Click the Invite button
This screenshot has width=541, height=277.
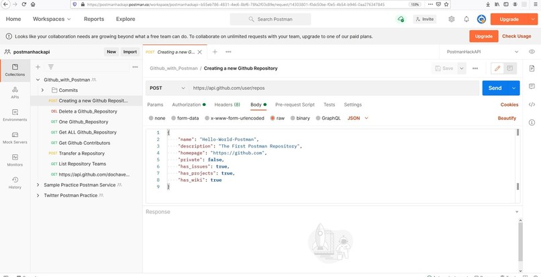425,19
